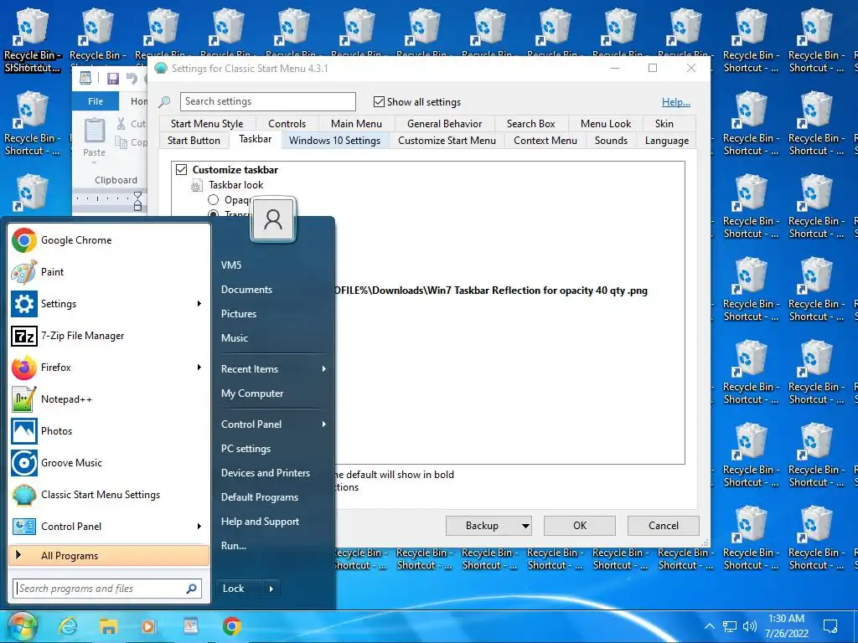
Task: Click OK in settings dialog
Action: pyautogui.click(x=580, y=526)
